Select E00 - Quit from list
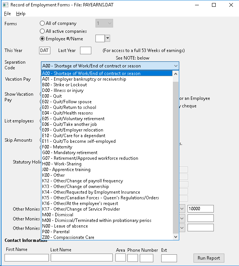The width and height of the screenshot is (239, 266). click(x=107, y=96)
